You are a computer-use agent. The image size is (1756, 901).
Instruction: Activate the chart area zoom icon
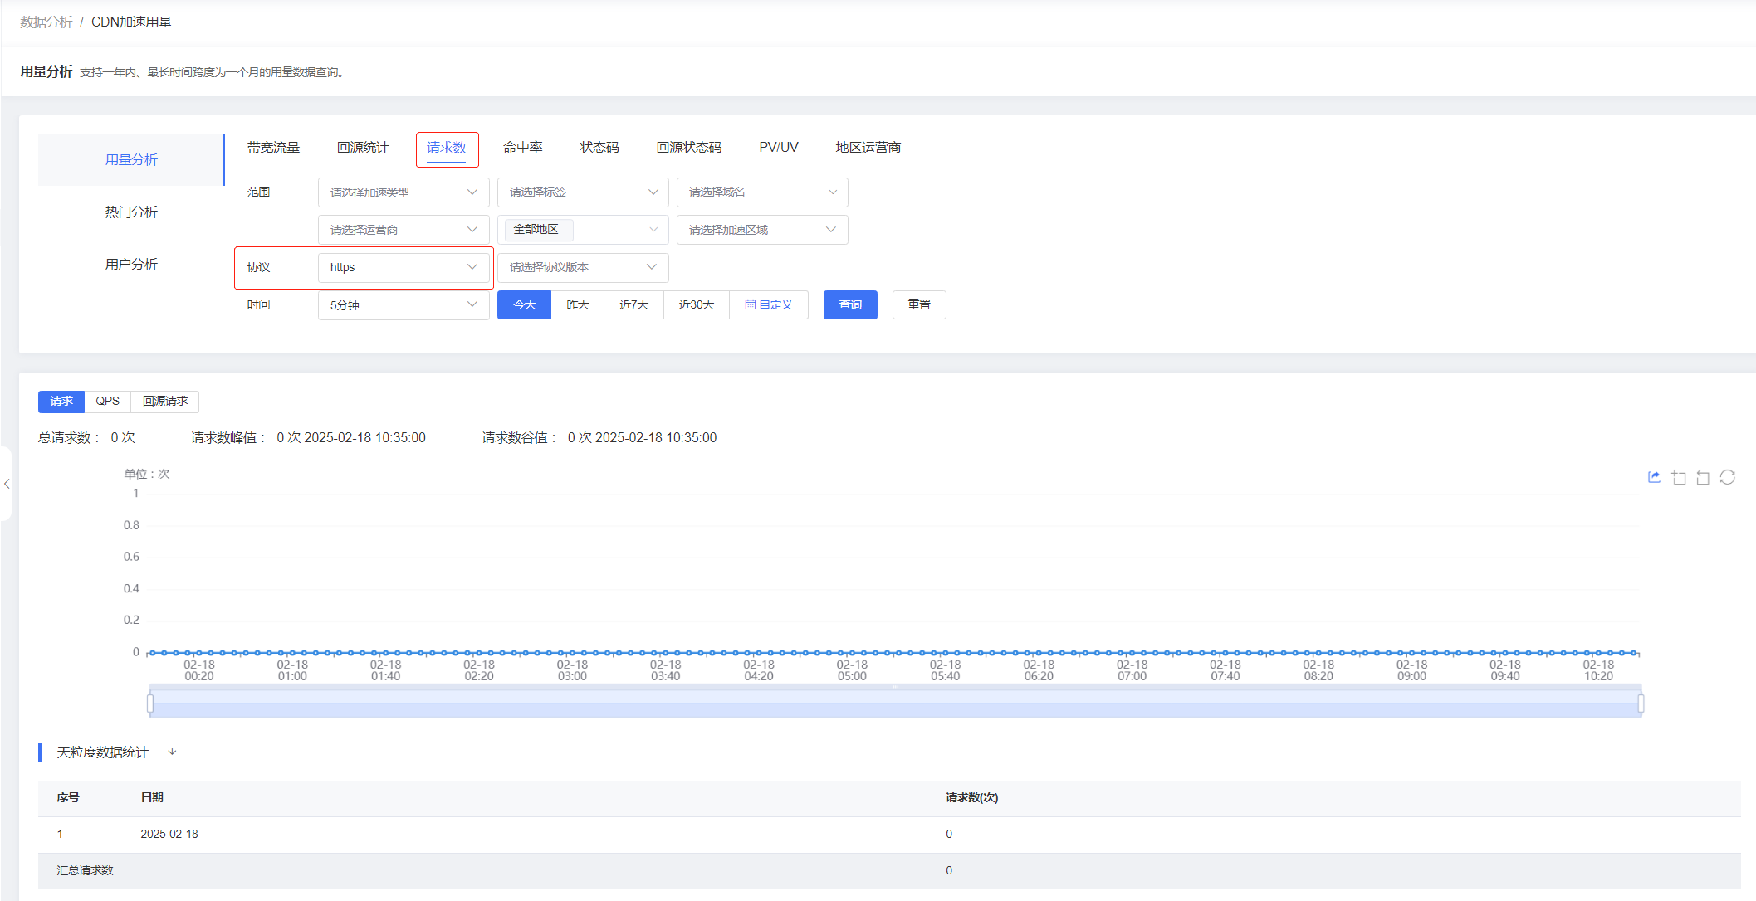click(x=1679, y=477)
